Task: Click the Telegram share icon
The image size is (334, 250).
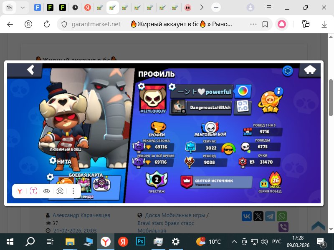Action: [x=271, y=216]
